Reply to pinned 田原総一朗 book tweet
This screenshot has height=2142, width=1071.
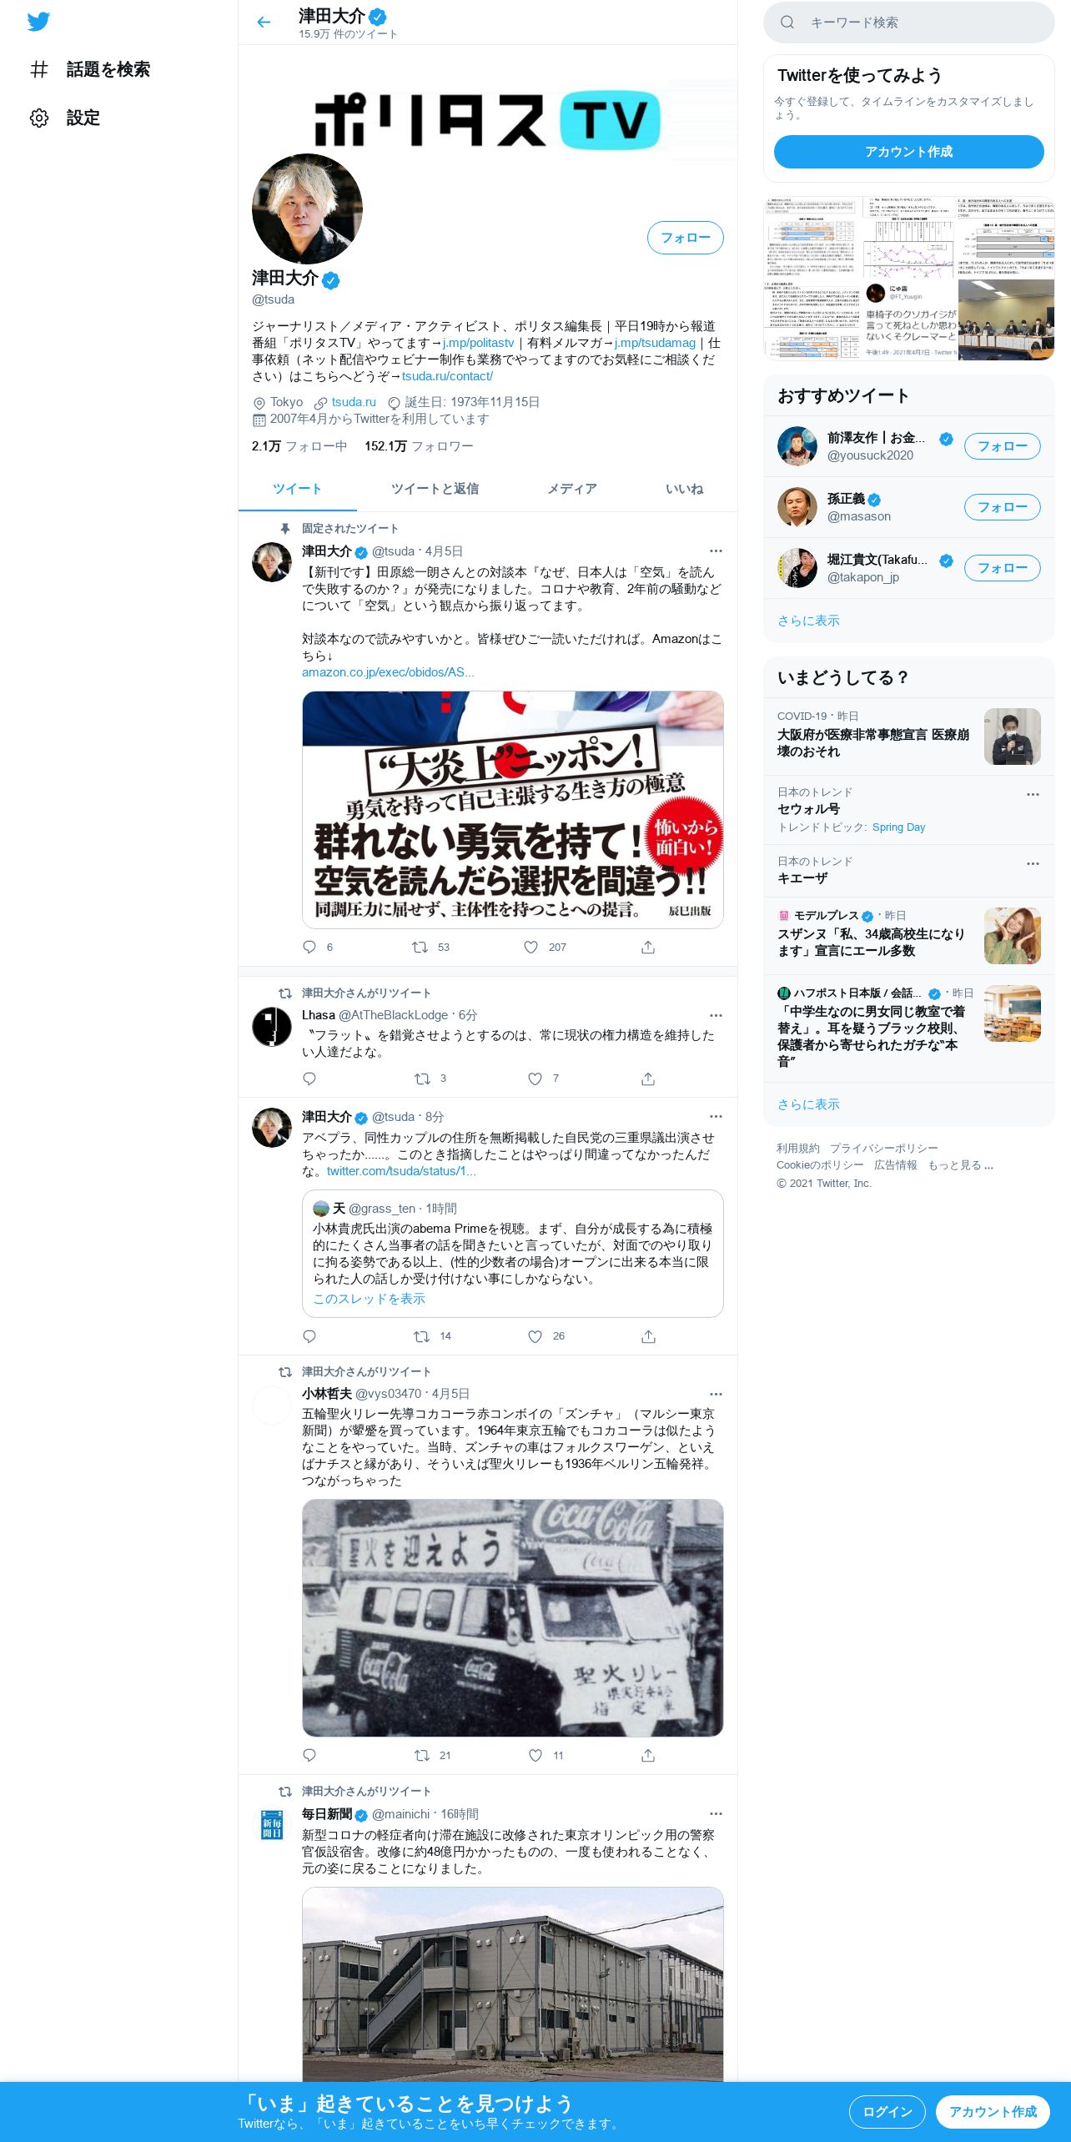pos(309,947)
